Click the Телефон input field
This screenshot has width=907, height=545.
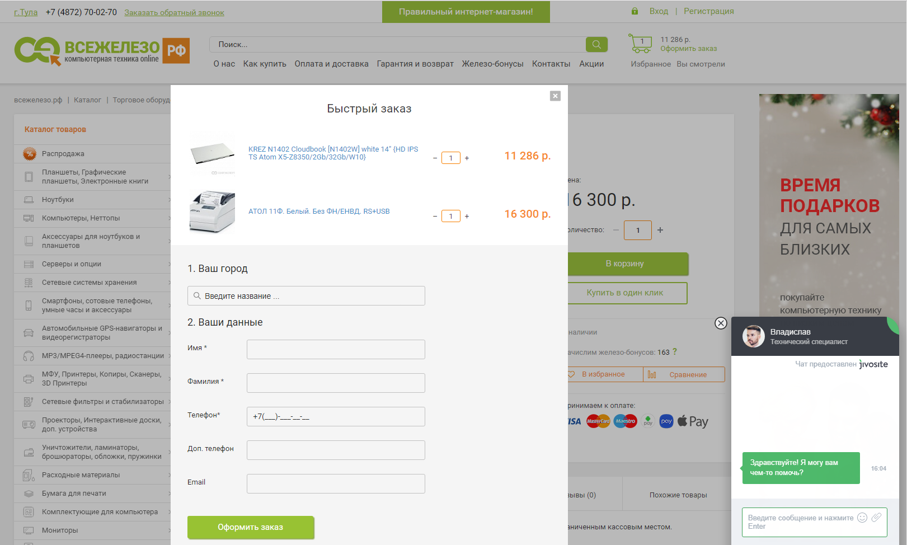336,417
